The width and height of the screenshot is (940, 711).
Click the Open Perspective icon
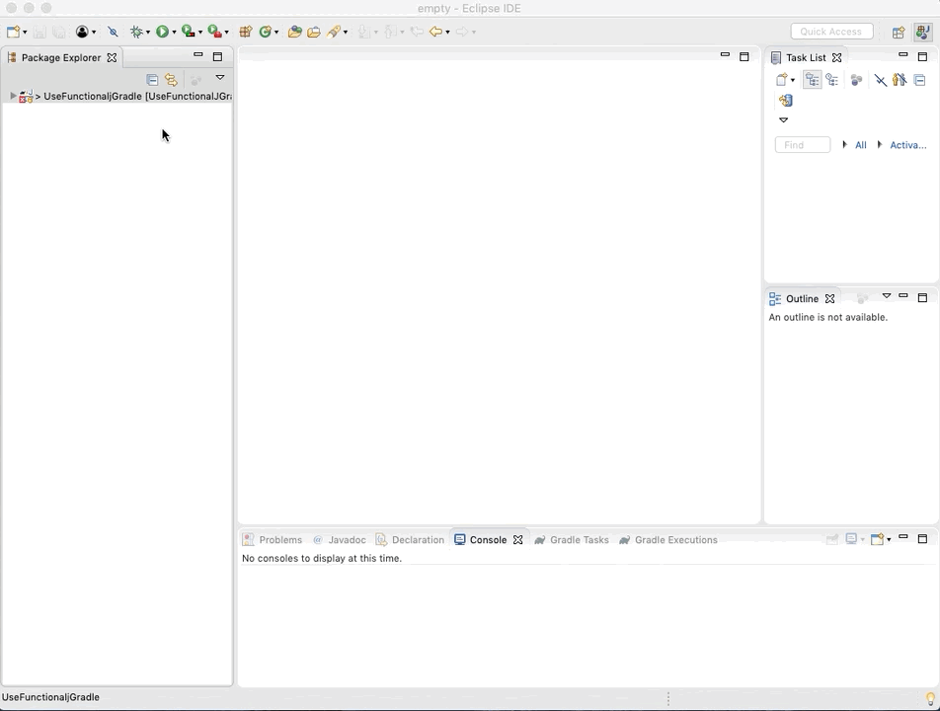[x=899, y=33]
